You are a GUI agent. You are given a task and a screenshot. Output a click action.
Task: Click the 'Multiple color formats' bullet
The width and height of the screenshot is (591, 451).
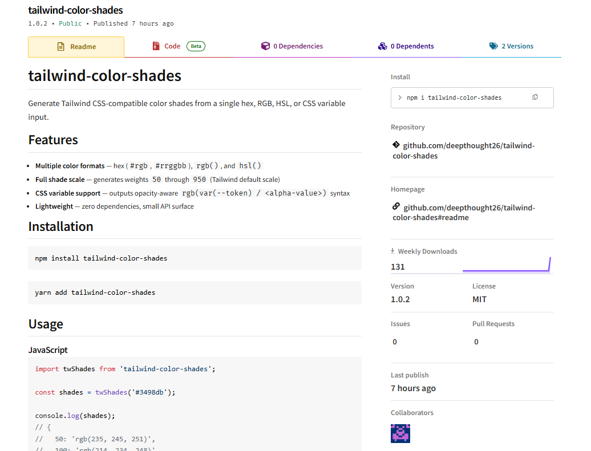pos(148,166)
